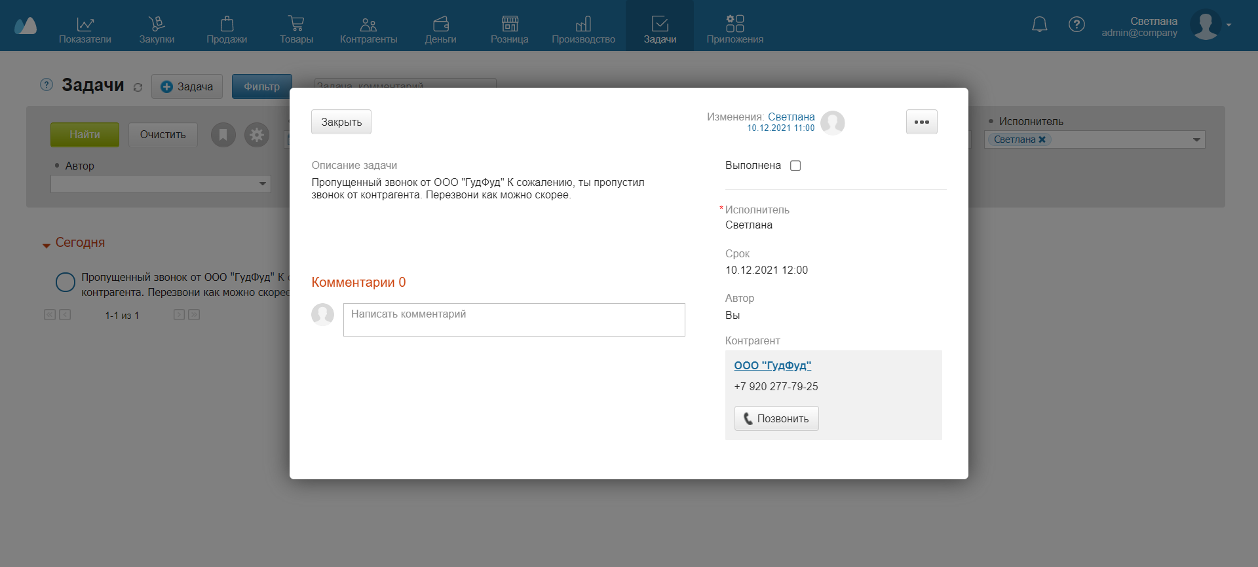Open the help question mark icon in header

tap(1077, 25)
